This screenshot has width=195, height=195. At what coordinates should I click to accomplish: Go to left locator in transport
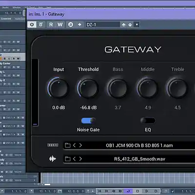(99, 191)
